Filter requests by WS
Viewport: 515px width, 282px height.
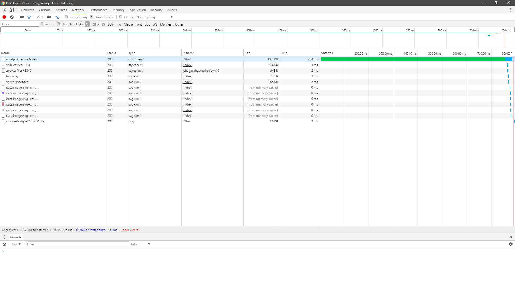[155, 24]
